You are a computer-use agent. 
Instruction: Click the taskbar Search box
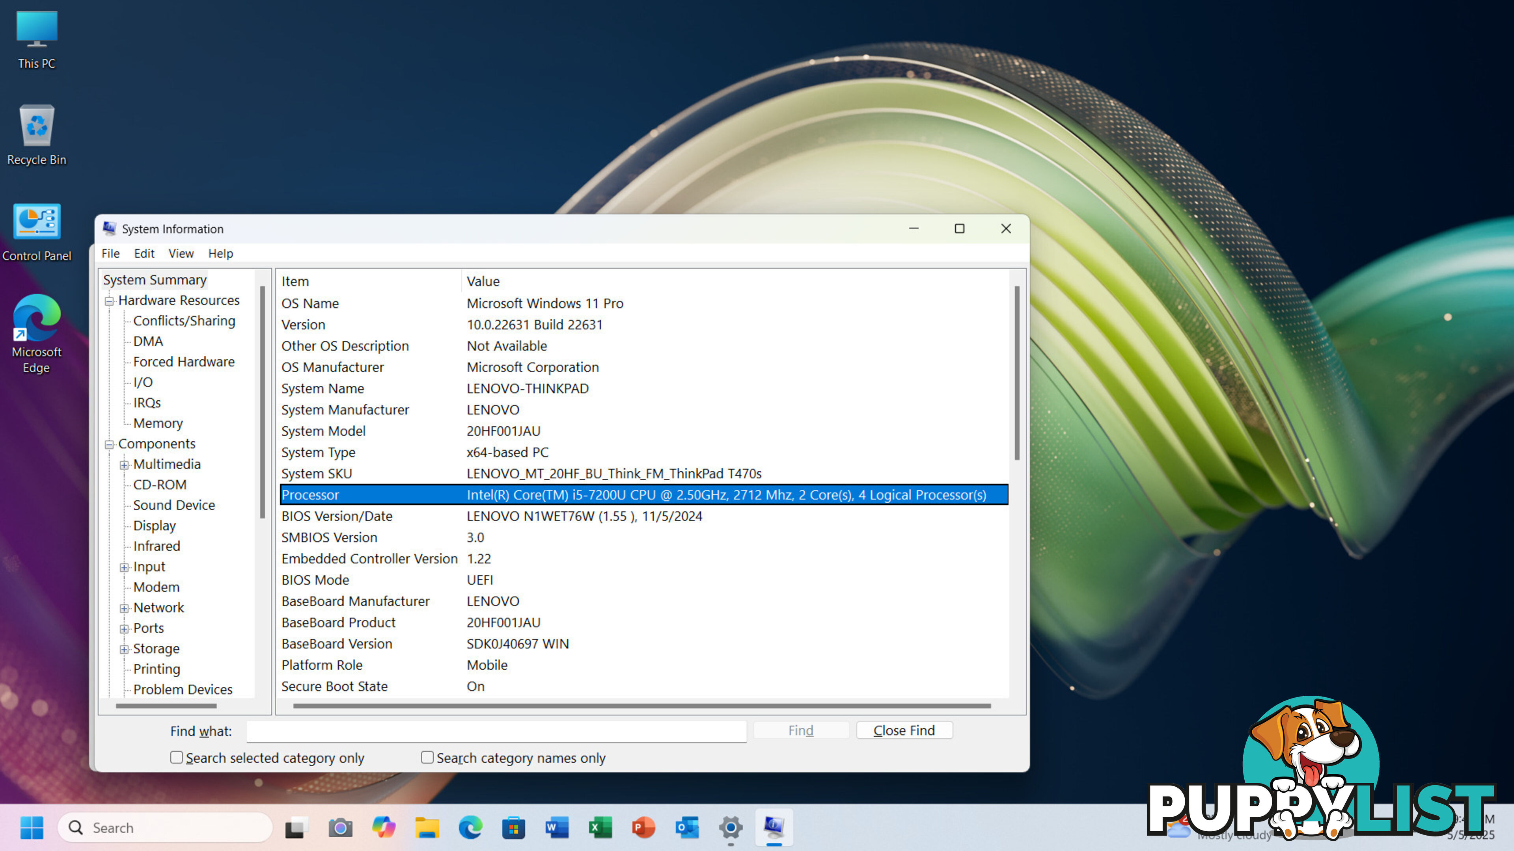(165, 827)
